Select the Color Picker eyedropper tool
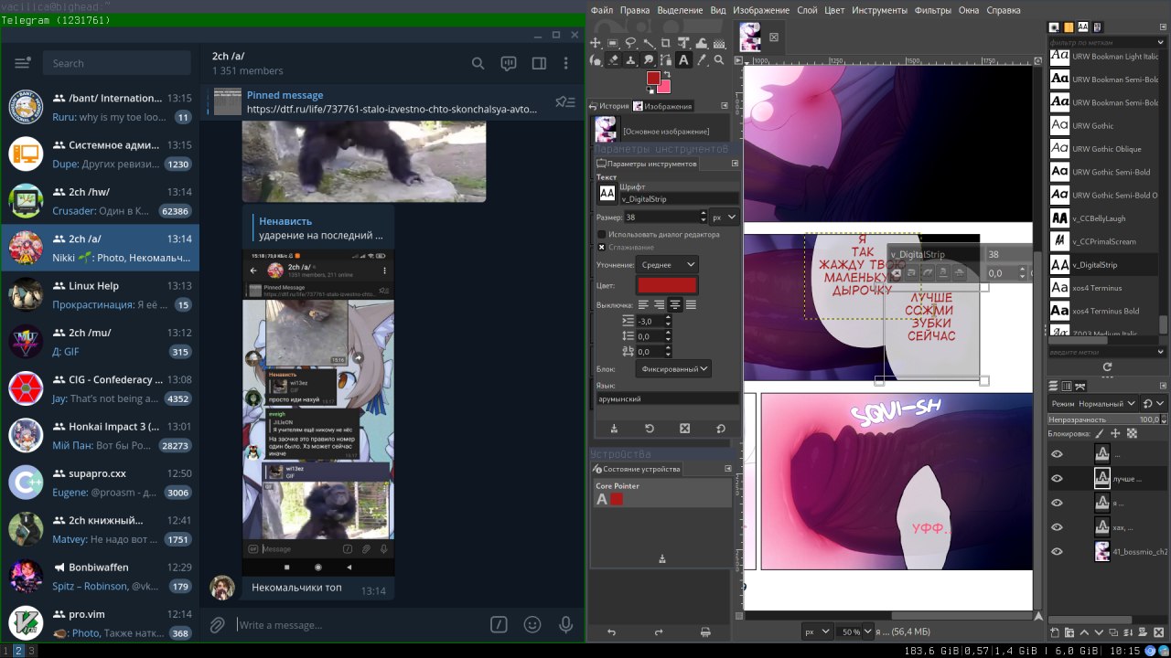This screenshot has height=658, width=1171. 702,60
